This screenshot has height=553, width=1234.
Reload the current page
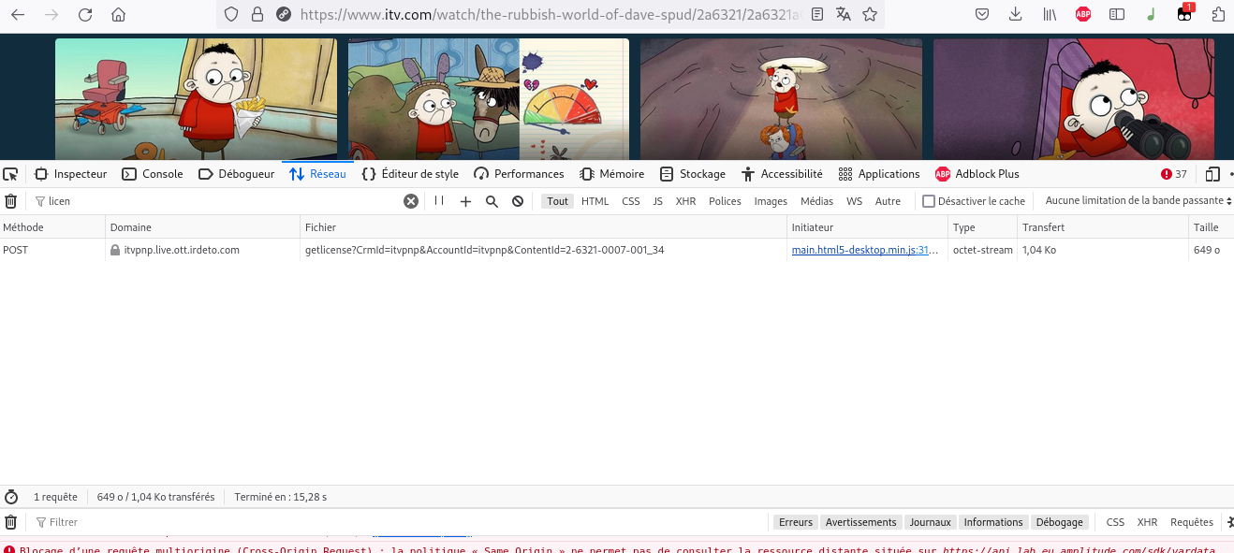[x=85, y=15]
